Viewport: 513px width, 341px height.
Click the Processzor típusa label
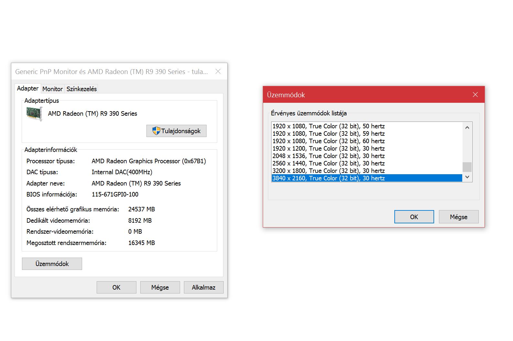tap(50, 161)
